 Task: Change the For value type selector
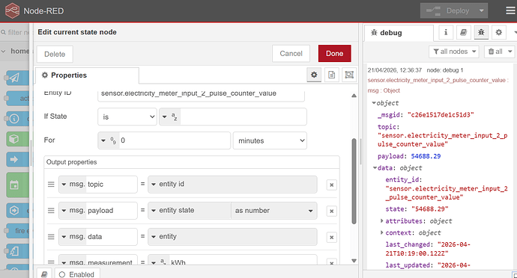[109, 140]
